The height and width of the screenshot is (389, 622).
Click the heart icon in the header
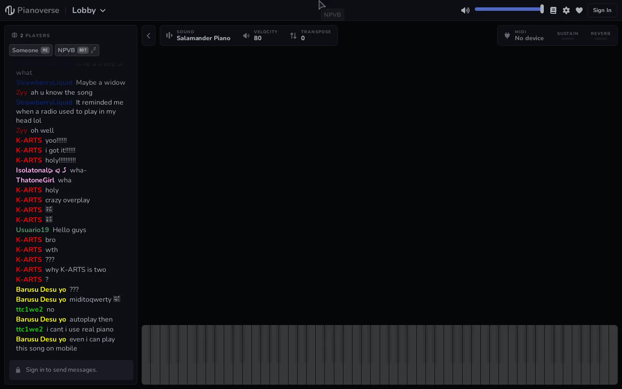pyautogui.click(x=579, y=10)
